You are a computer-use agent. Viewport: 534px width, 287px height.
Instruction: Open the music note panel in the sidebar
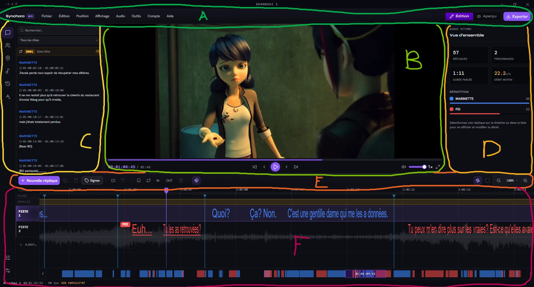pos(8,71)
